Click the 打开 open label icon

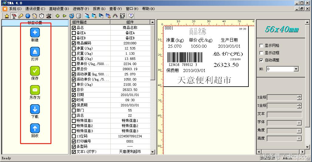point(35,52)
